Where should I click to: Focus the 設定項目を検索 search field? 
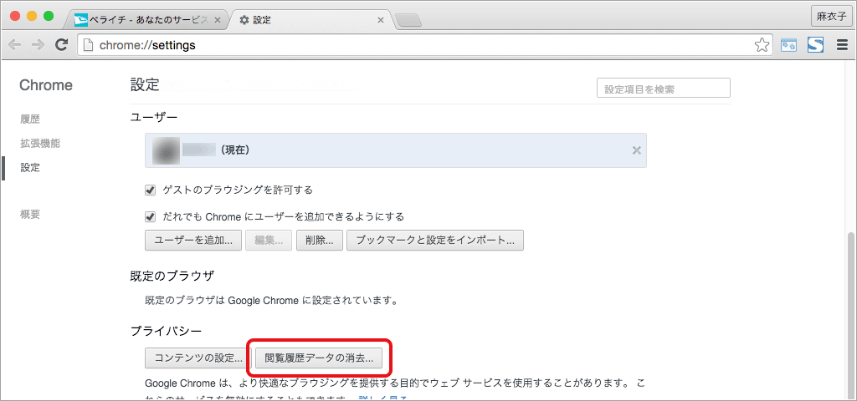(x=664, y=89)
